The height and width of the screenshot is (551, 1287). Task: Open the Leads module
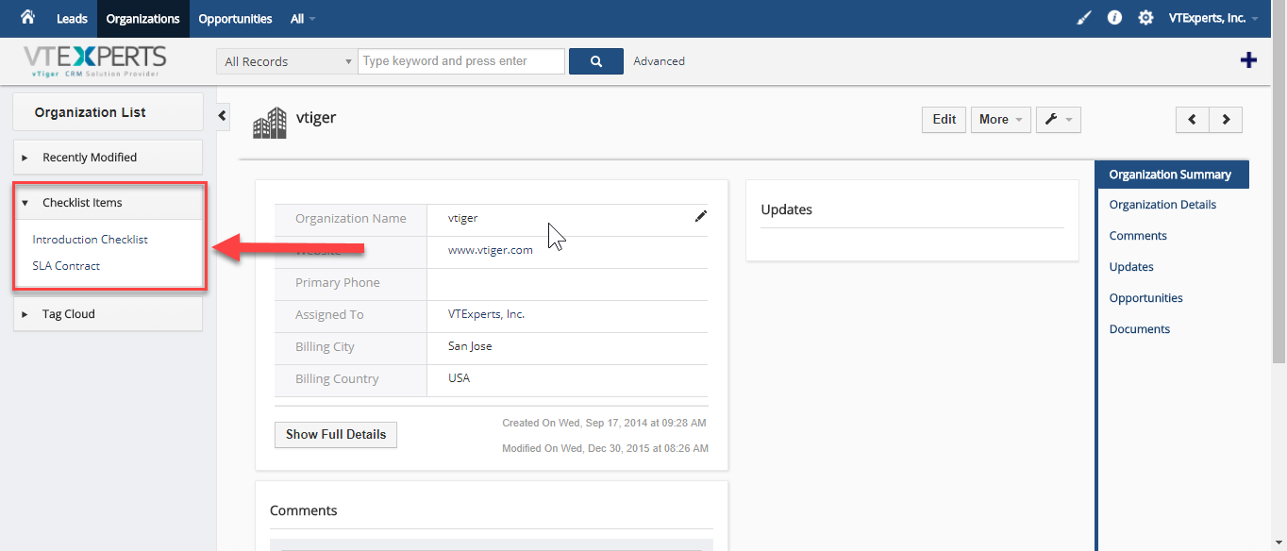coord(72,19)
